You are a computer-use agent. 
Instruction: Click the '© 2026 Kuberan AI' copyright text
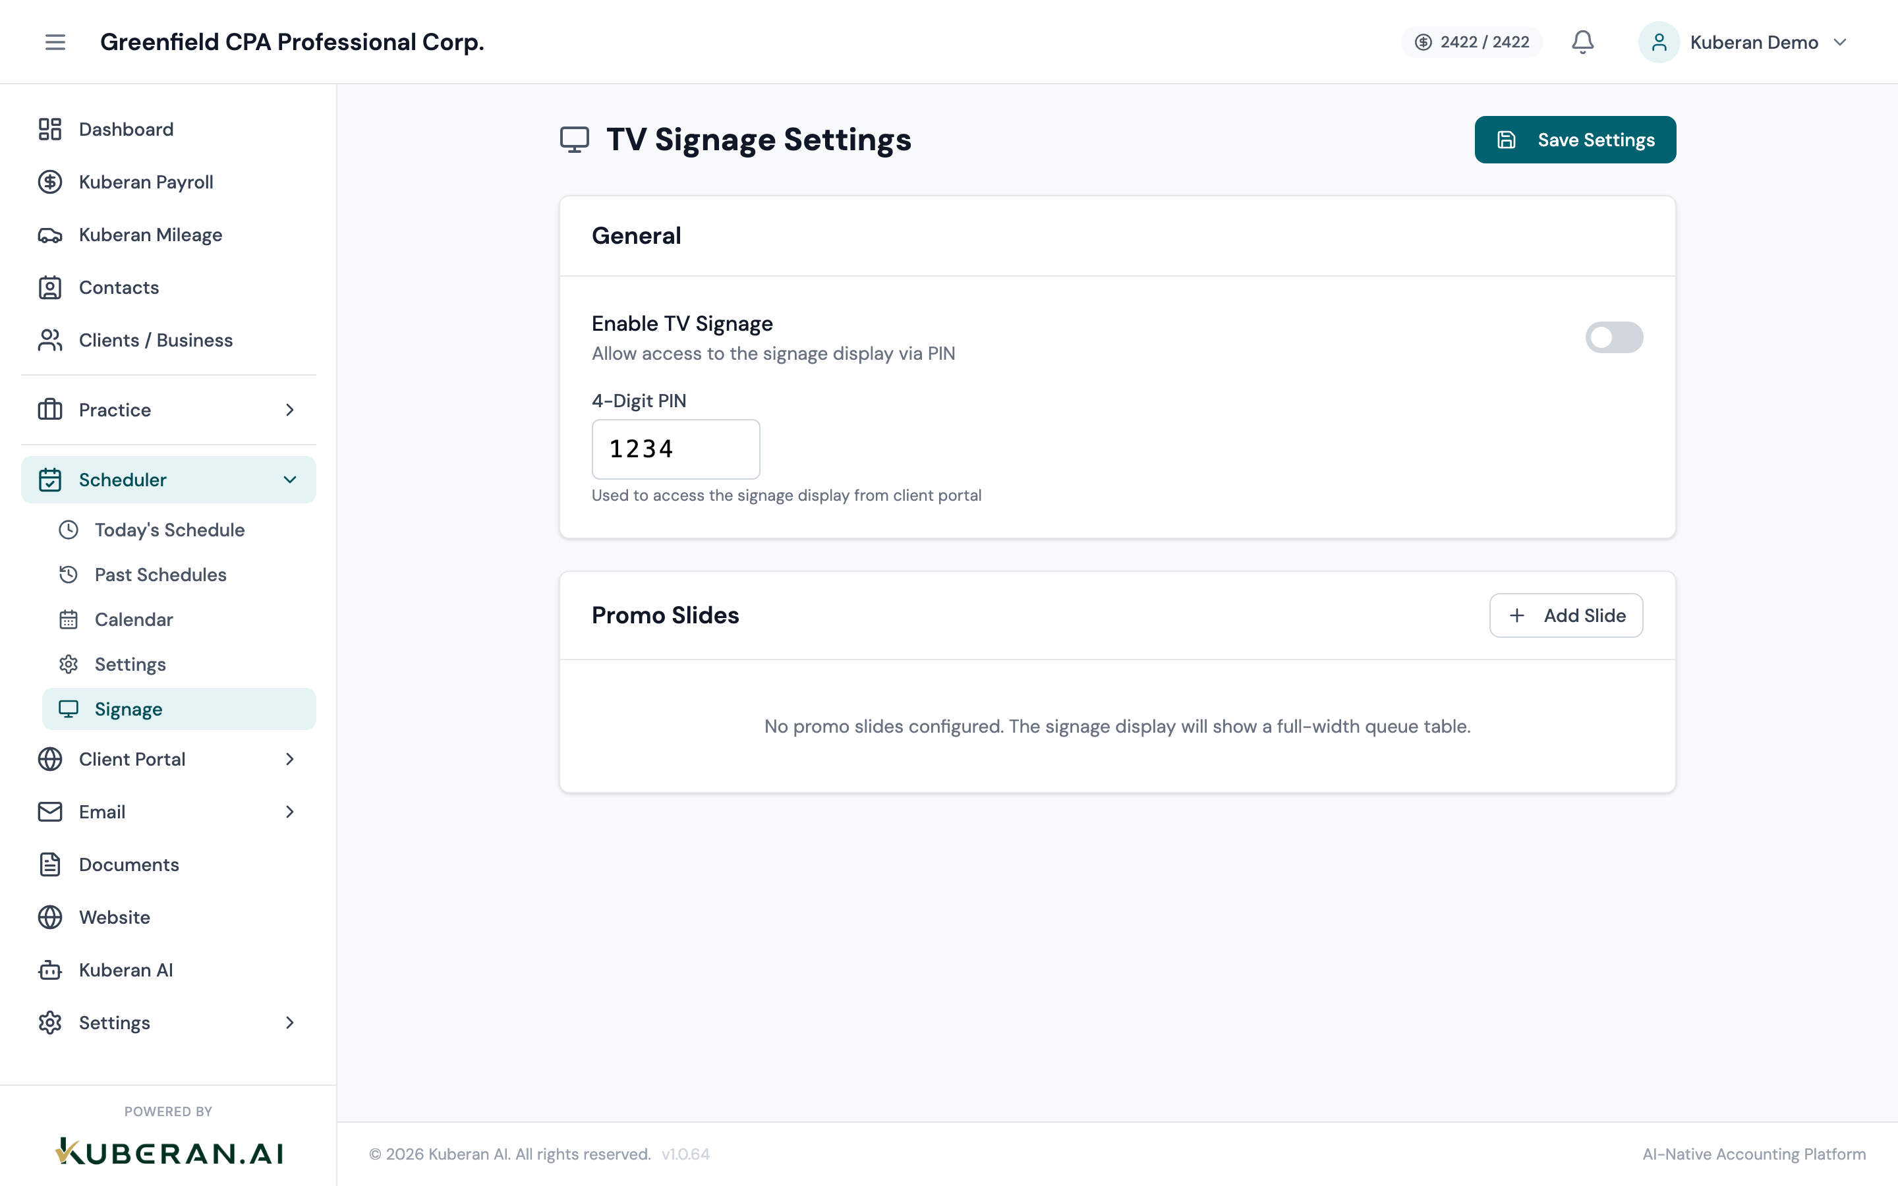[x=510, y=1154]
